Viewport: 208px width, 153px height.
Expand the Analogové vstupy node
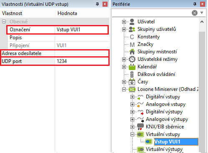[x=132, y=104]
